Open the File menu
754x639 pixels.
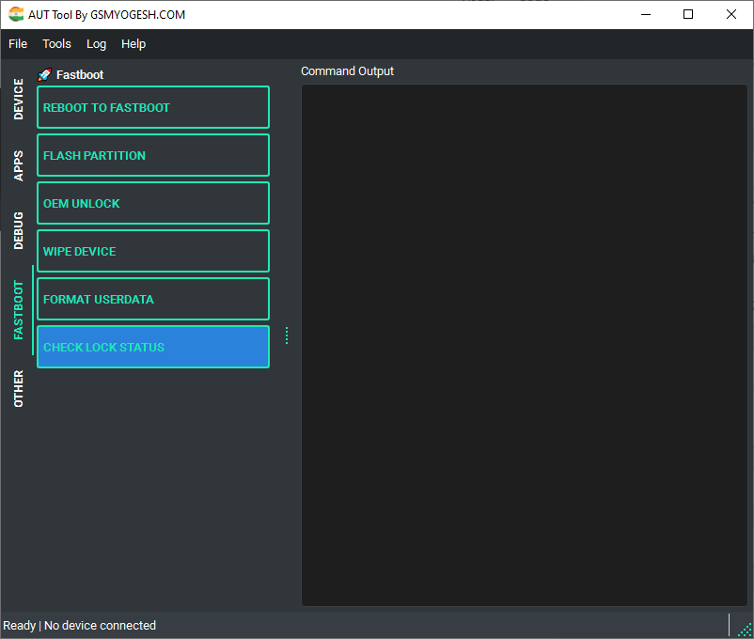click(x=17, y=43)
